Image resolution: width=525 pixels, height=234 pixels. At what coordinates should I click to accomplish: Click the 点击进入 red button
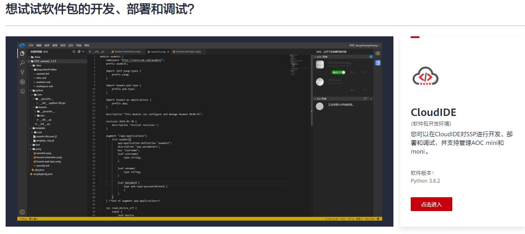(x=432, y=204)
